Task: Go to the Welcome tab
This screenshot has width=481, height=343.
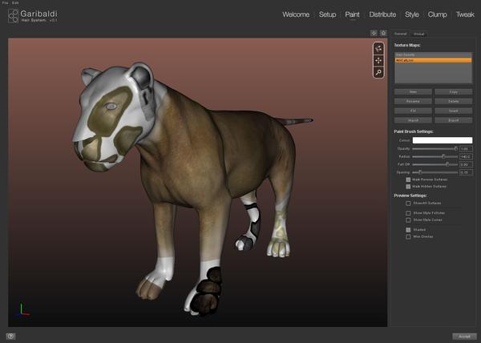Action: 296,14
